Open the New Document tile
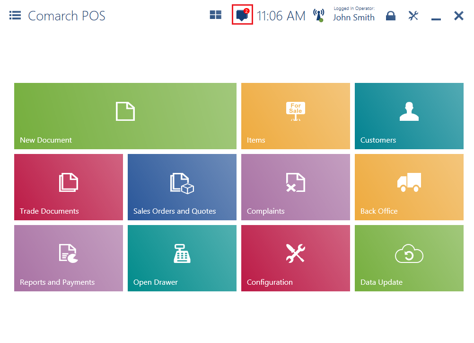 pos(125,116)
